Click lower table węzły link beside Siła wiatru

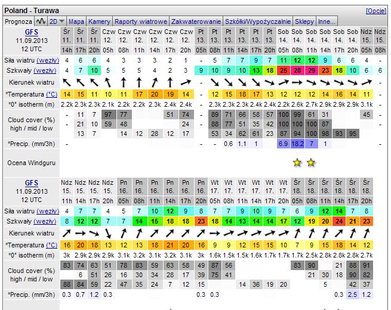point(48,211)
